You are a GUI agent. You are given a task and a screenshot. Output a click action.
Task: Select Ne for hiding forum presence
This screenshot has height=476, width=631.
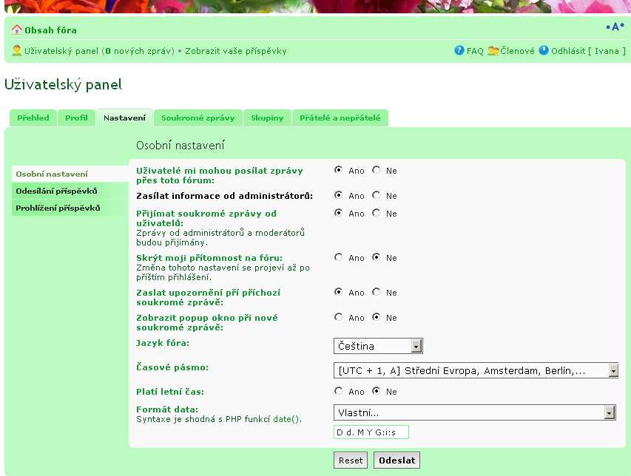coord(377,257)
